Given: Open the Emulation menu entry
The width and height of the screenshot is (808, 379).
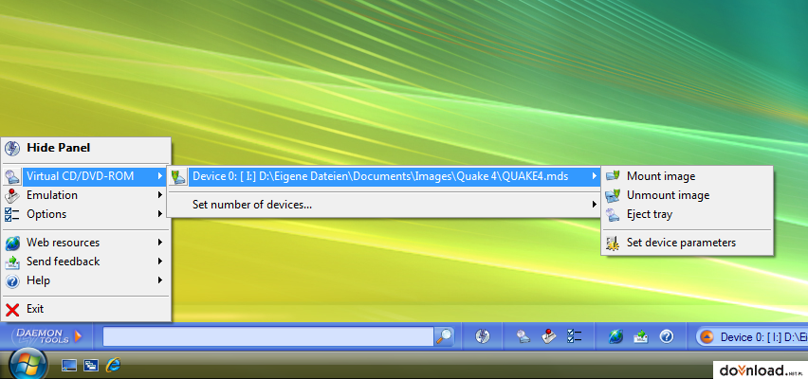Looking at the screenshot, I should coord(86,196).
